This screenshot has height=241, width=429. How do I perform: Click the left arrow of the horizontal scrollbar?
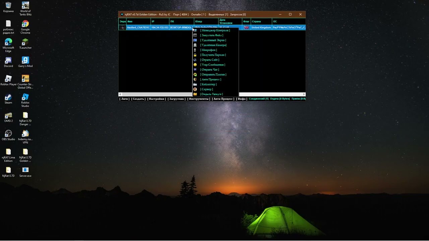[120, 94]
